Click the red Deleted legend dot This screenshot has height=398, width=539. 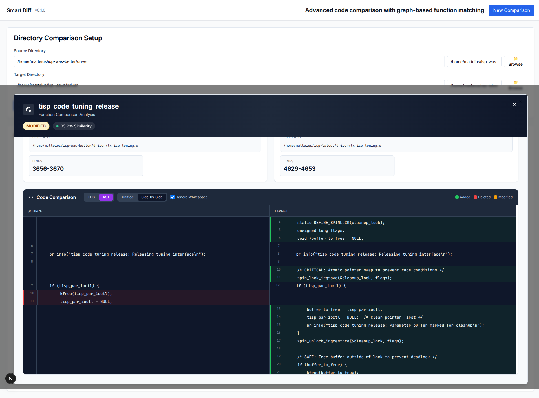pos(475,197)
